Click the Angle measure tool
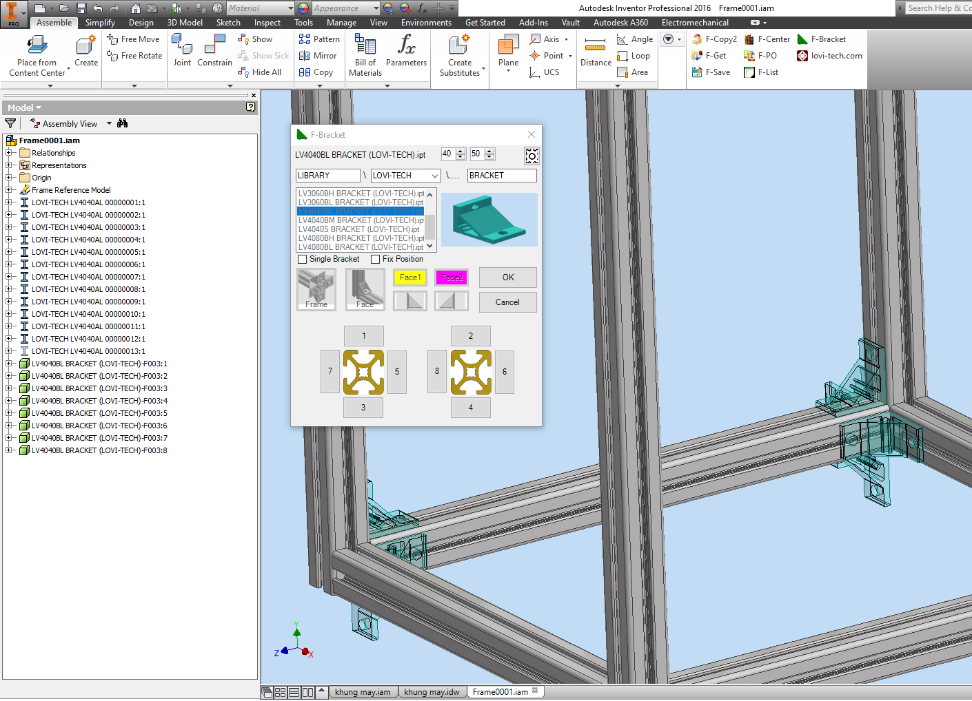 point(634,39)
